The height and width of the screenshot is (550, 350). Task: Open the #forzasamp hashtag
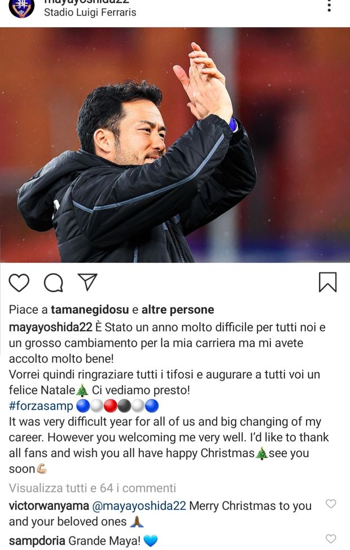pos(41,406)
